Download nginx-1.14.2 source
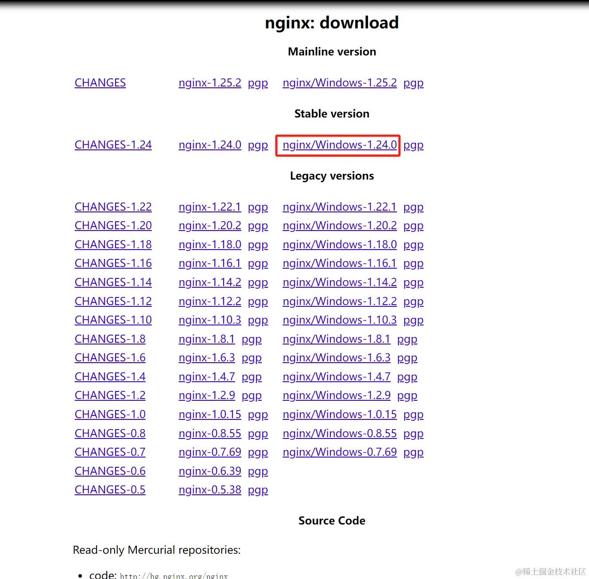Image resolution: width=589 pixels, height=579 pixels. tap(210, 282)
